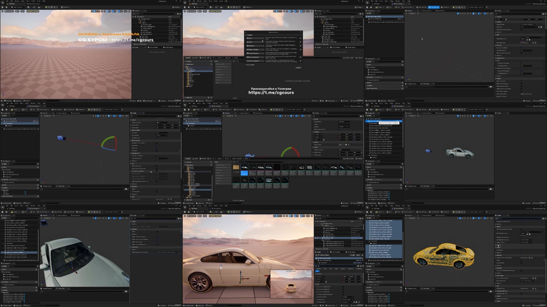Reset Location in BP_Vehicle_Base Details
This screenshot has height=307, width=547.
362,277
